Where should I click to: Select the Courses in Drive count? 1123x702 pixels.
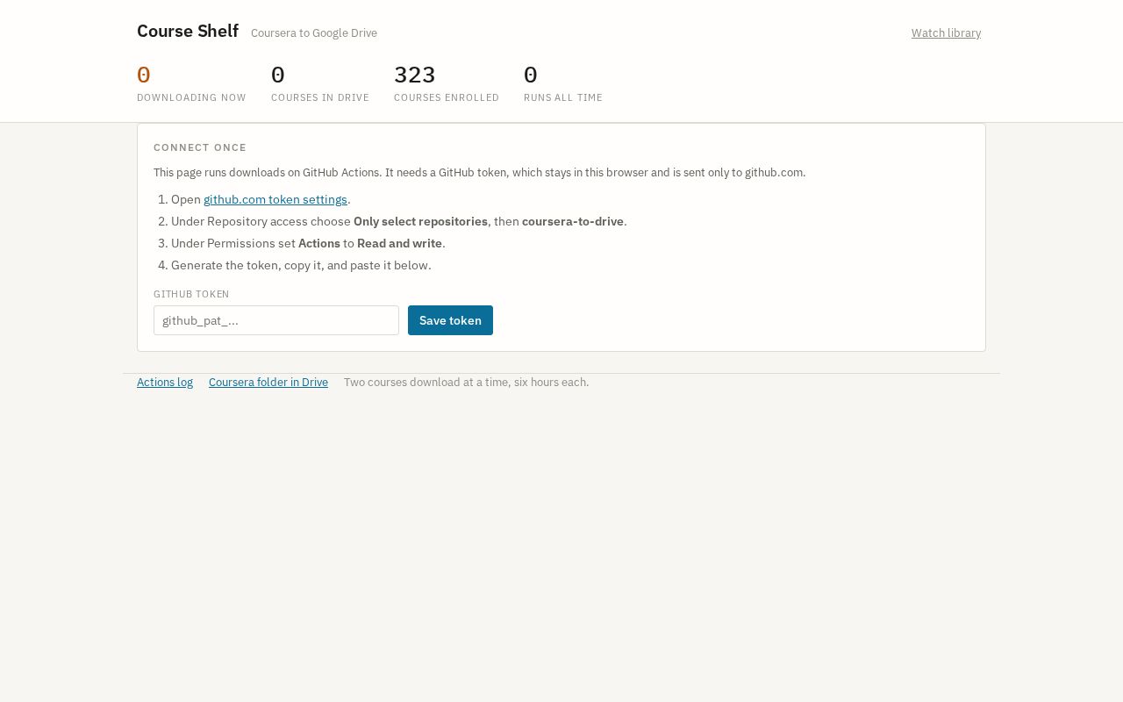(x=278, y=75)
